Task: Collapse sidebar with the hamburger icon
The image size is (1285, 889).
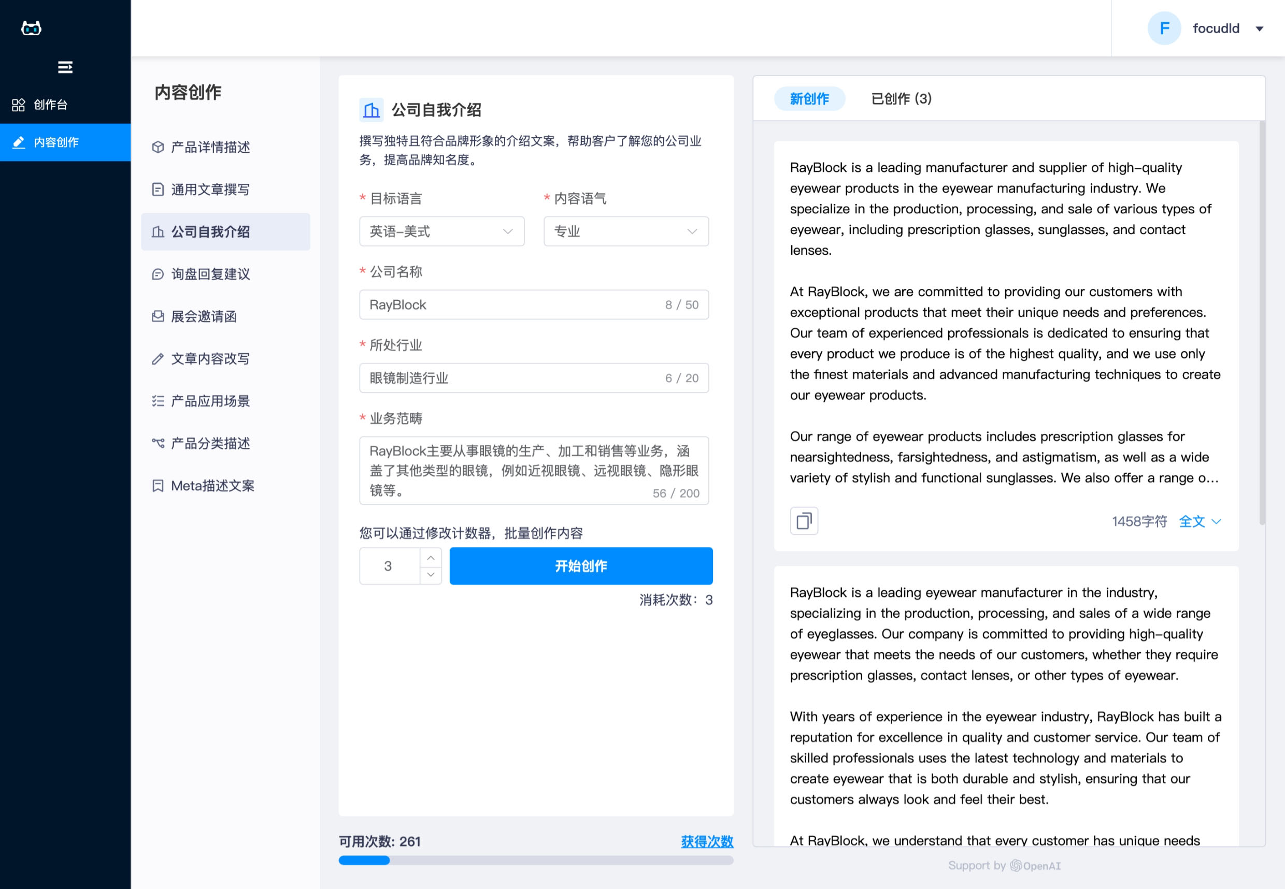Action: click(x=65, y=67)
